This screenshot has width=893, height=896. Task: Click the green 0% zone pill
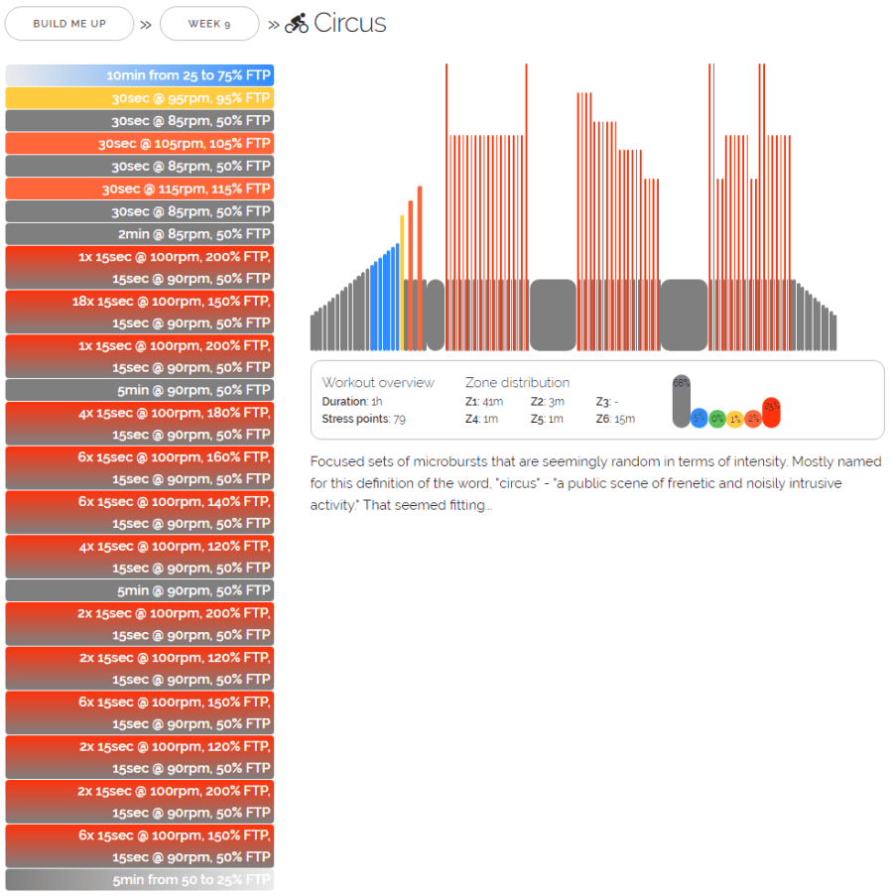(716, 419)
